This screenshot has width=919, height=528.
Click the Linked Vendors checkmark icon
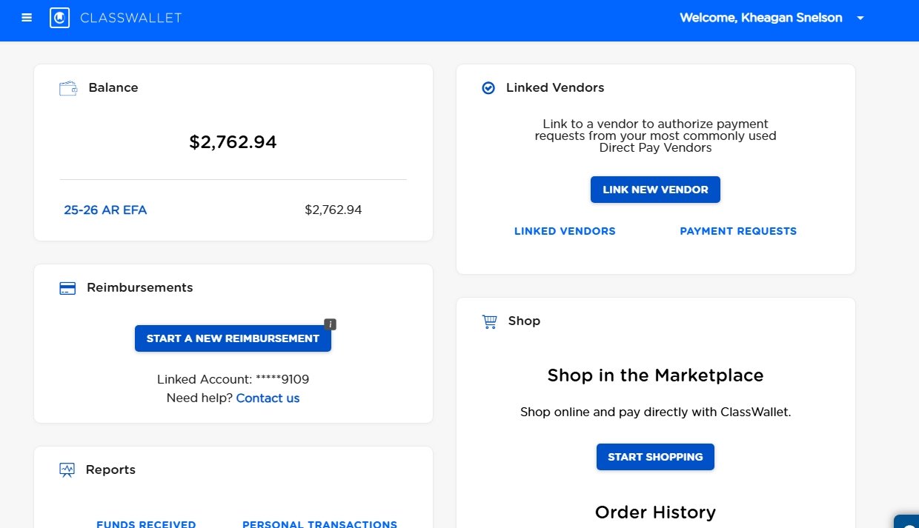click(x=488, y=88)
